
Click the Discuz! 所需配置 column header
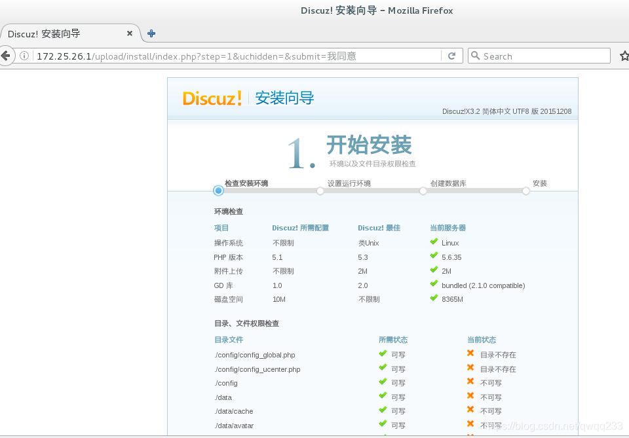tap(301, 228)
